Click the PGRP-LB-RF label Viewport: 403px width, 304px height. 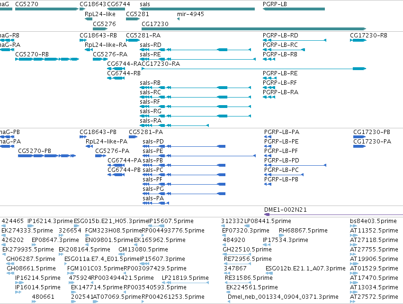pyautogui.click(x=279, y=83)
